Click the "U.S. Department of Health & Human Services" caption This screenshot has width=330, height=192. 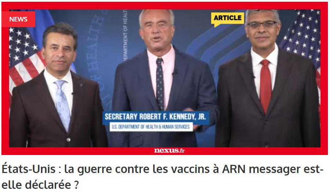click(x=151, y=127)
